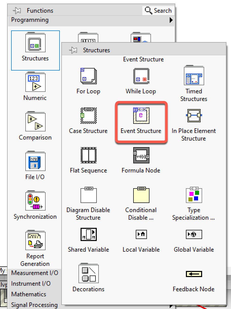The height and width of the screenshot is (309, 231).
Task: Open the Report Generation subpalette
Action: pos(35,241)
